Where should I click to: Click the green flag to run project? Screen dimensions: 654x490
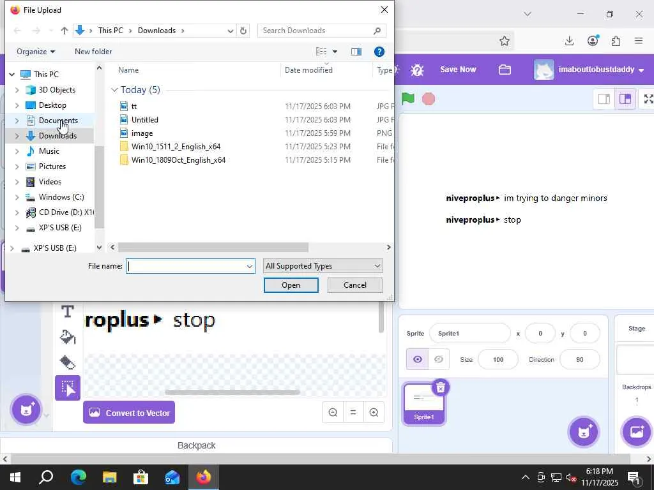click(x=408, y=99)
